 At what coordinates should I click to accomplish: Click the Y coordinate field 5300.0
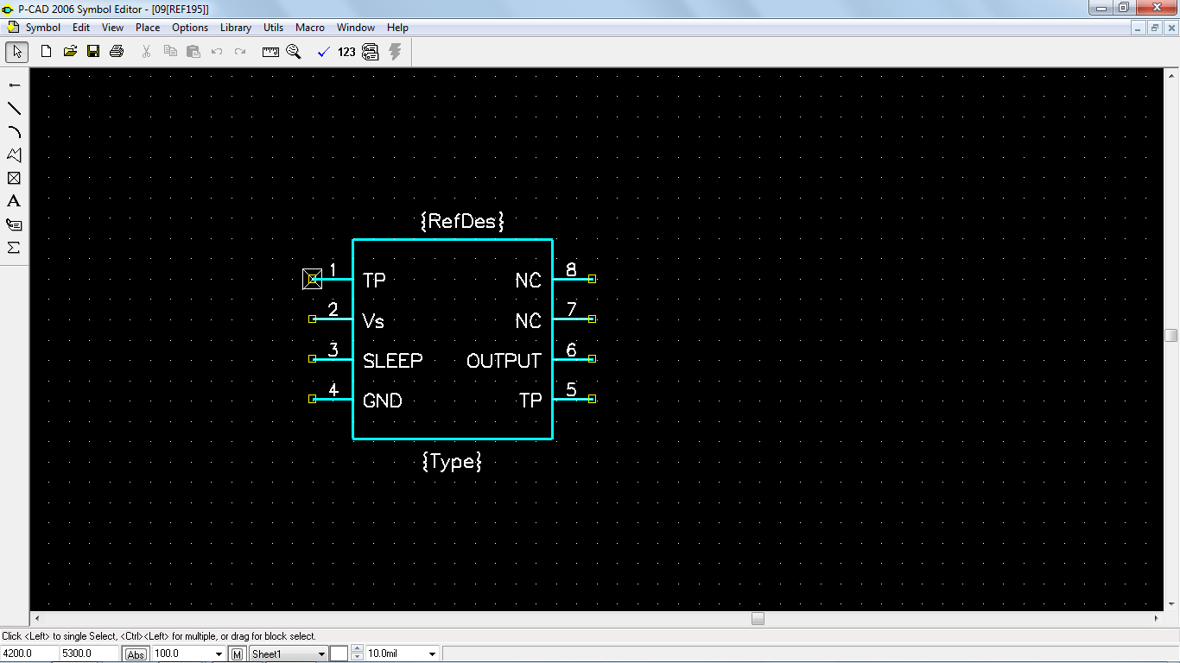[89, 654]
